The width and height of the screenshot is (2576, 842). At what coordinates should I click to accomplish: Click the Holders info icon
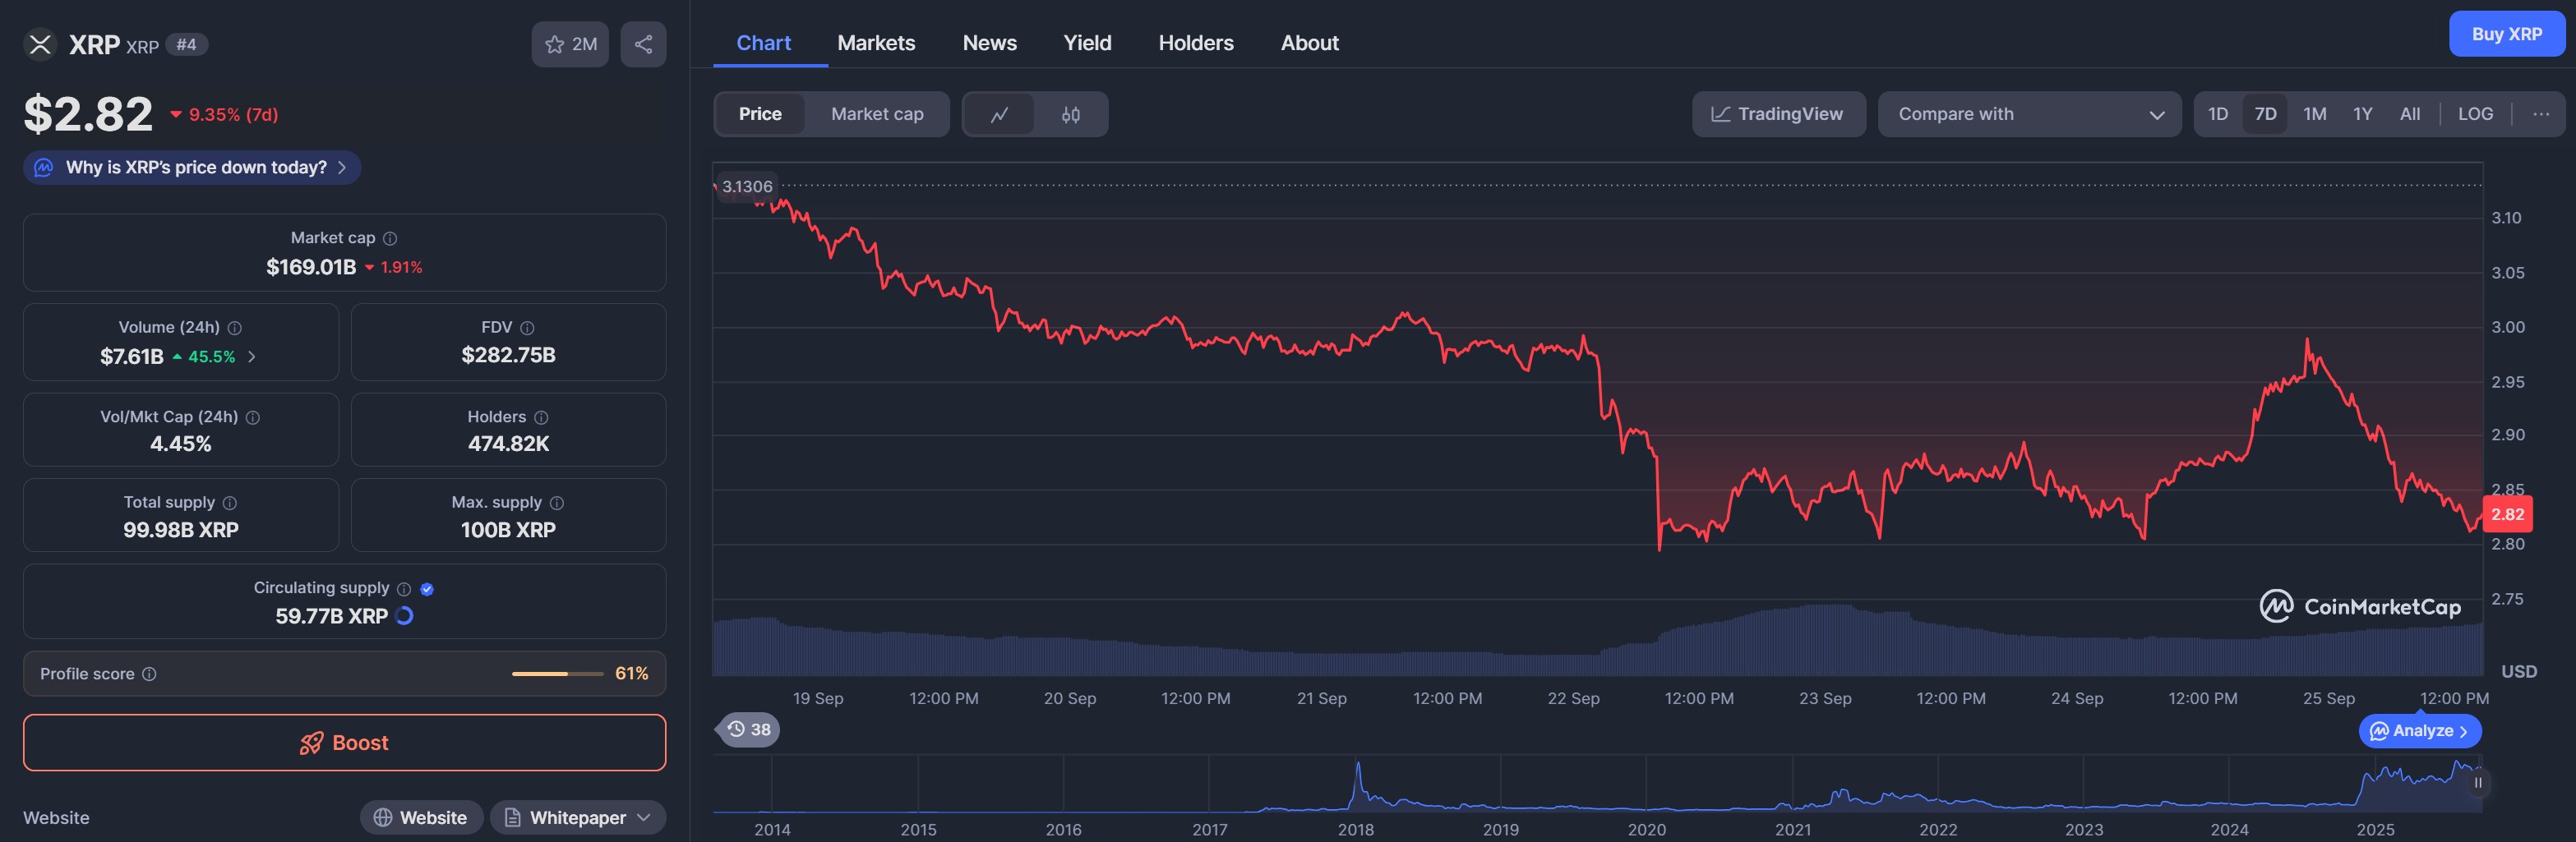[541, 417]
